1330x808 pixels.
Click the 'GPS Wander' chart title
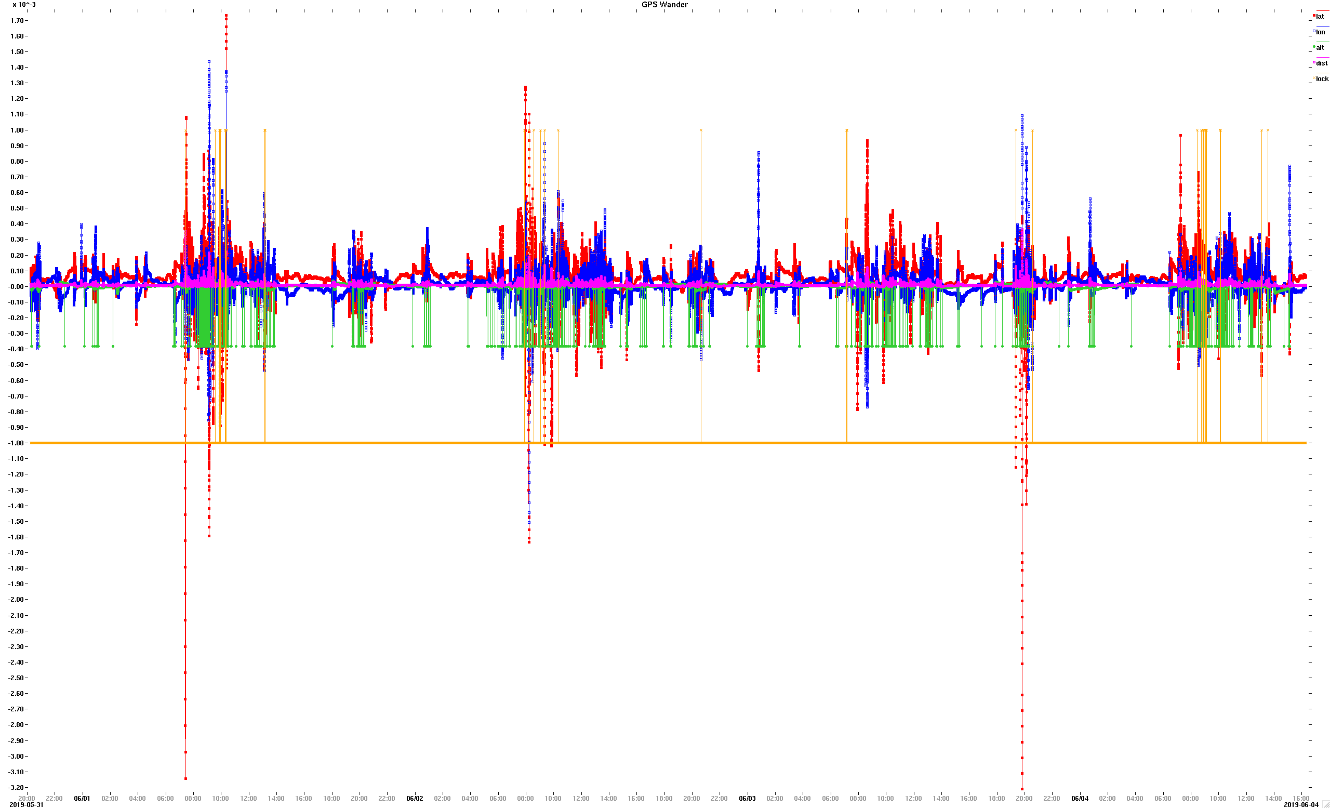[664, 5]
